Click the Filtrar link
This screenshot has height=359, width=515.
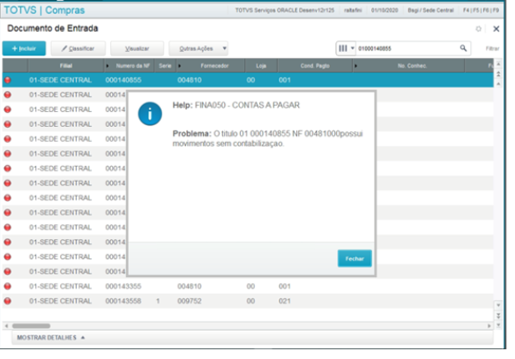coord(492,49)
